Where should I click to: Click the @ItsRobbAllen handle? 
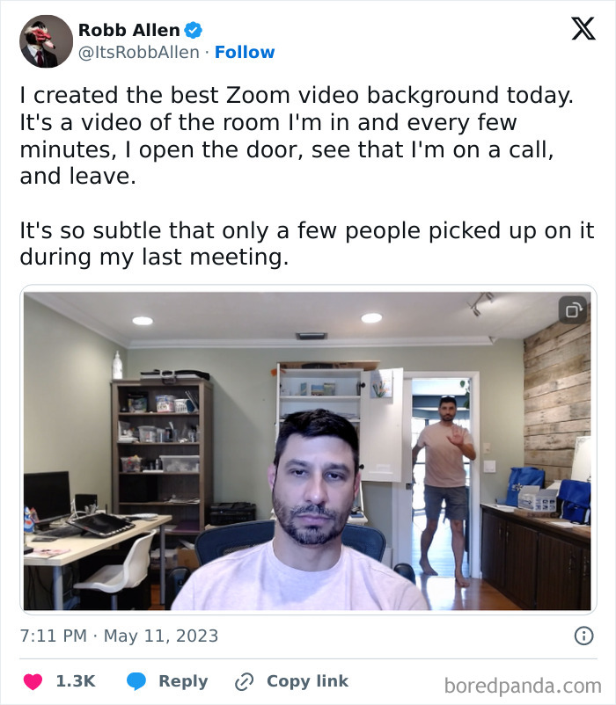point(138,52)
